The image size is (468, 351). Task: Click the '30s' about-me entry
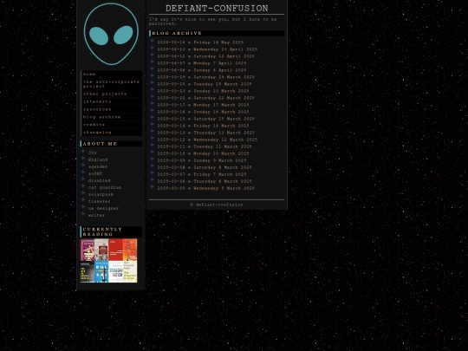pyautogui.click(x=92, y=153)
